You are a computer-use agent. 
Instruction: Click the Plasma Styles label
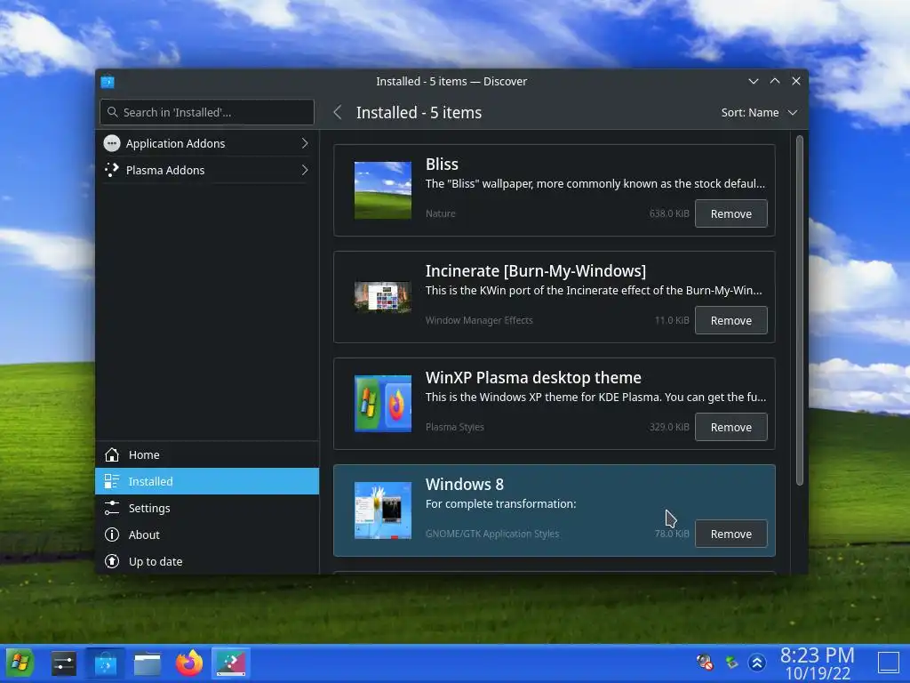tap(455, 428)
